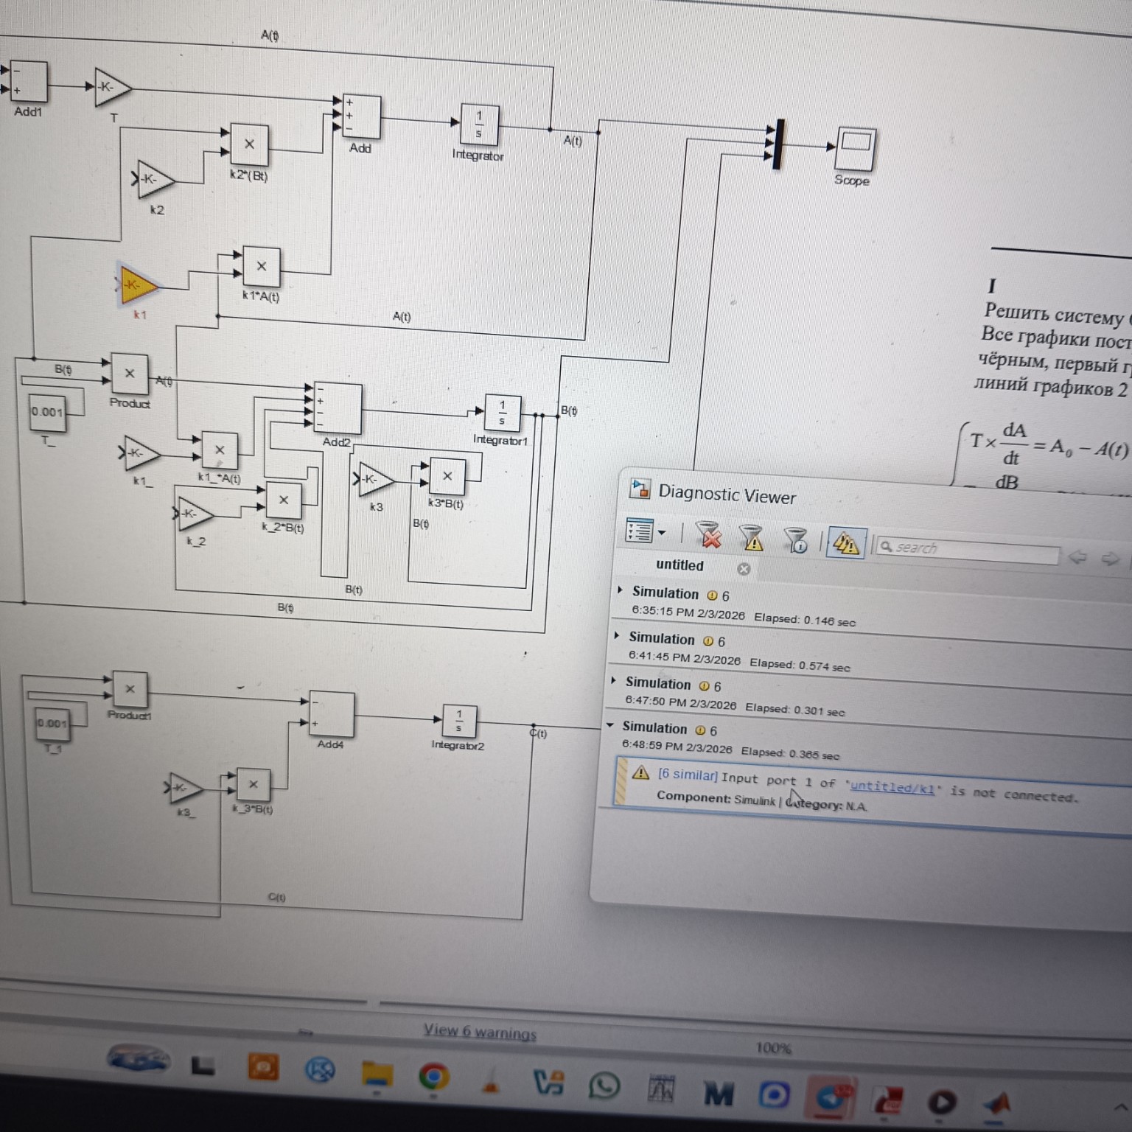Select the highlighted yellow k1 gain block
This screenshot has width=1132, height=1132.
tap(136, 285)
